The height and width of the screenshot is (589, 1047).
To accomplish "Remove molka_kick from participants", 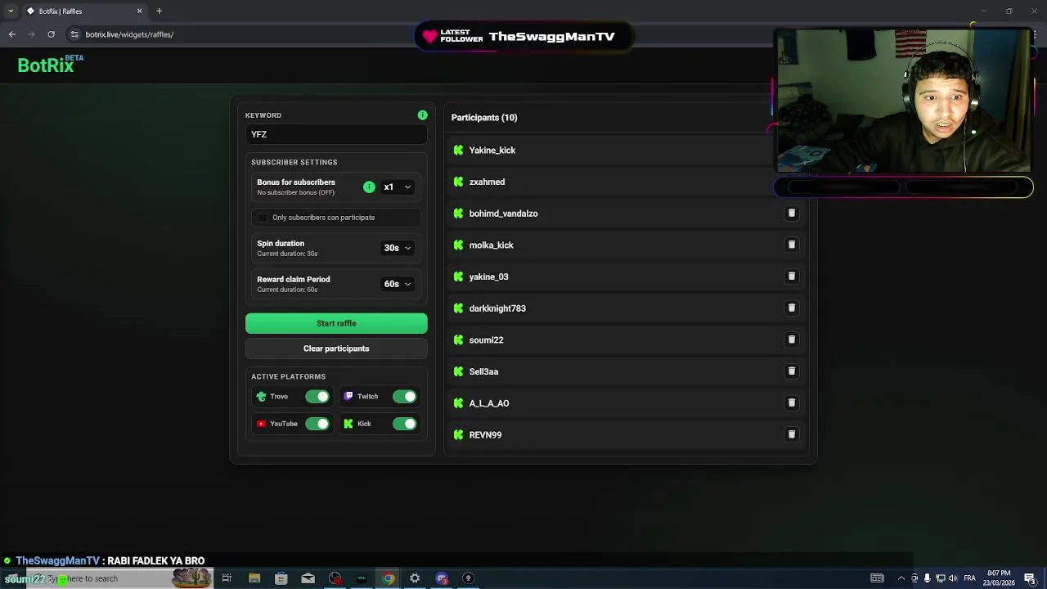I will [791, 245].
